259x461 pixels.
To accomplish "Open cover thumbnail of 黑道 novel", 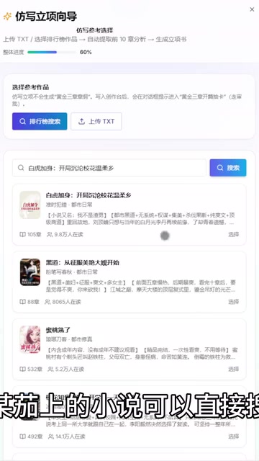I will point(30,272).
